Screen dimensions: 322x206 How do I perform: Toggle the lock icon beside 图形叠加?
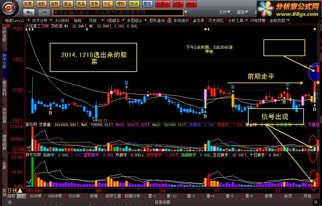(x=169, y=21)
